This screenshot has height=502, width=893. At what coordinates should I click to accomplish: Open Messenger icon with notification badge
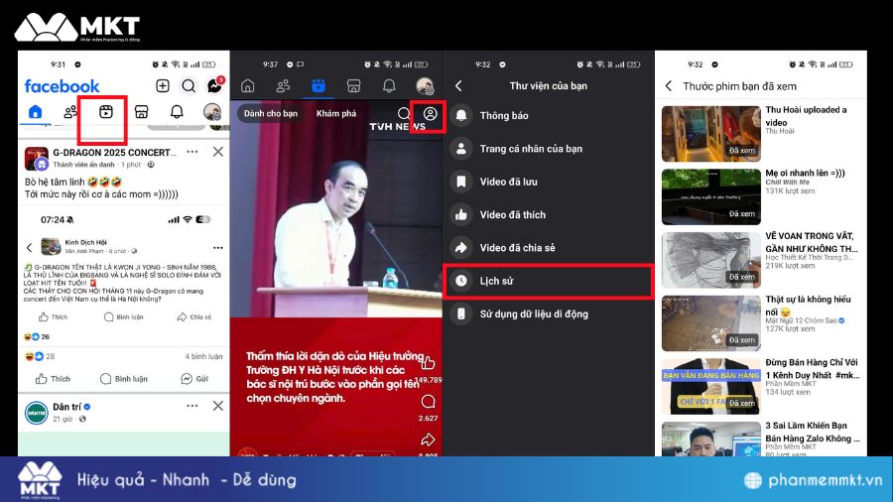(x=214, y=85)
